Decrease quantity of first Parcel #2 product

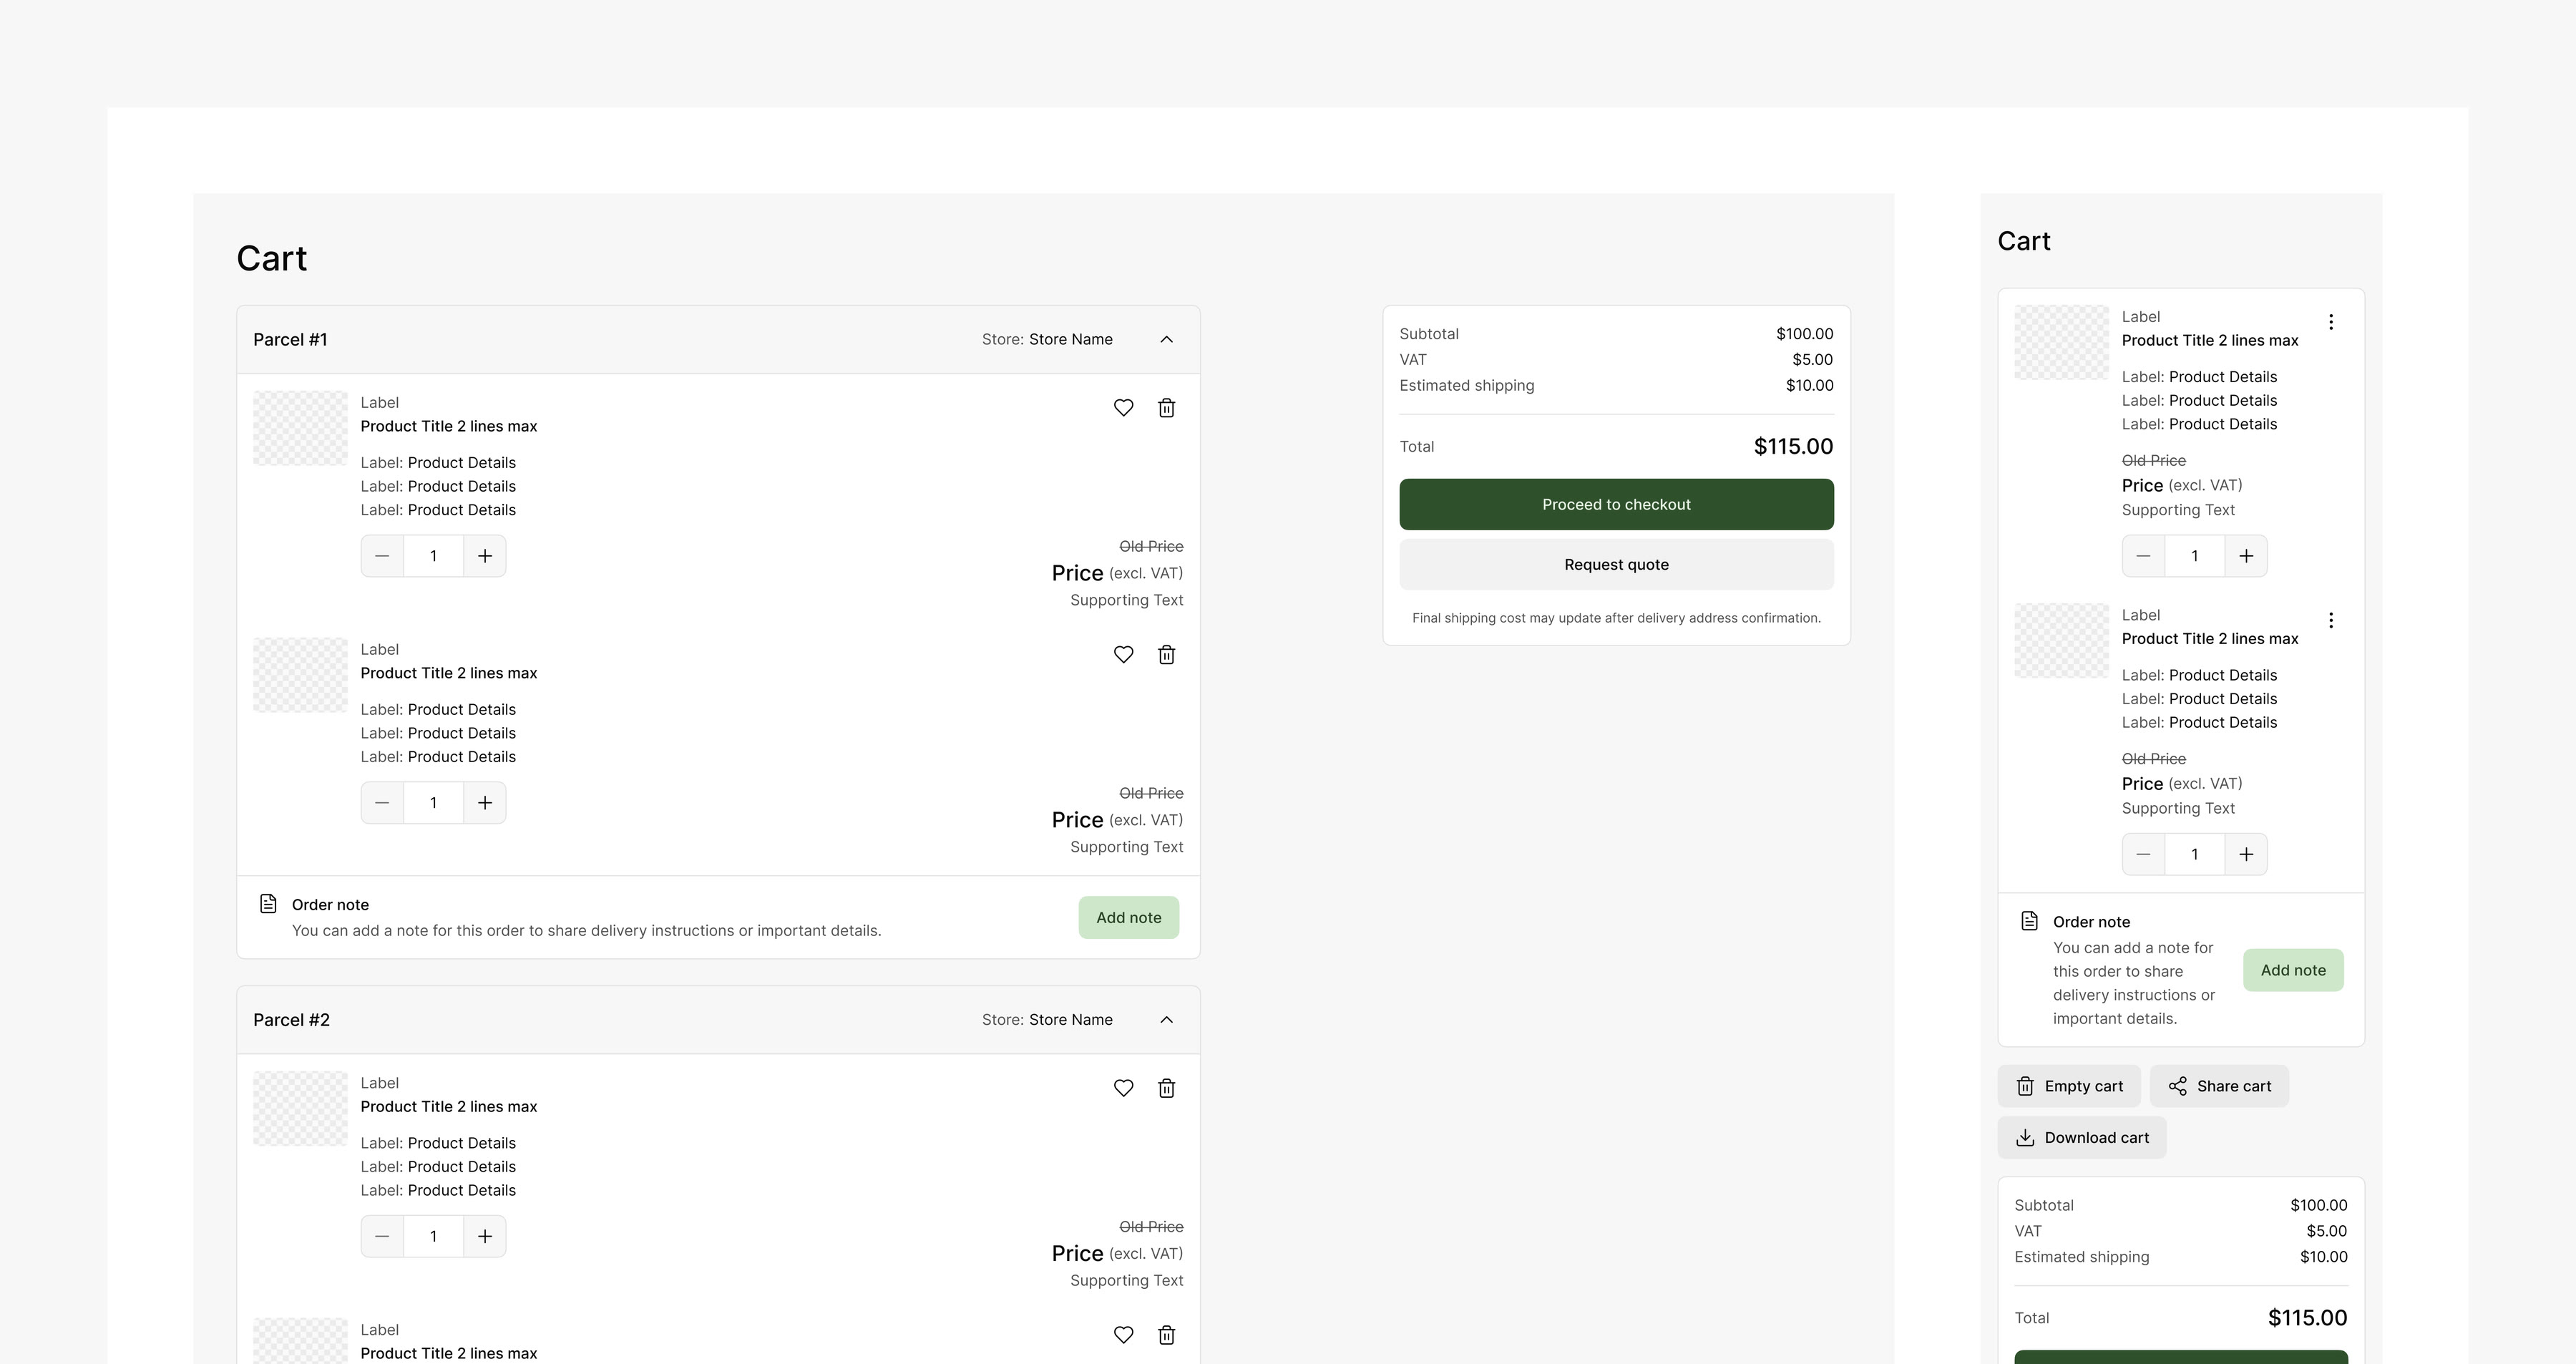tap(382, 1236)
